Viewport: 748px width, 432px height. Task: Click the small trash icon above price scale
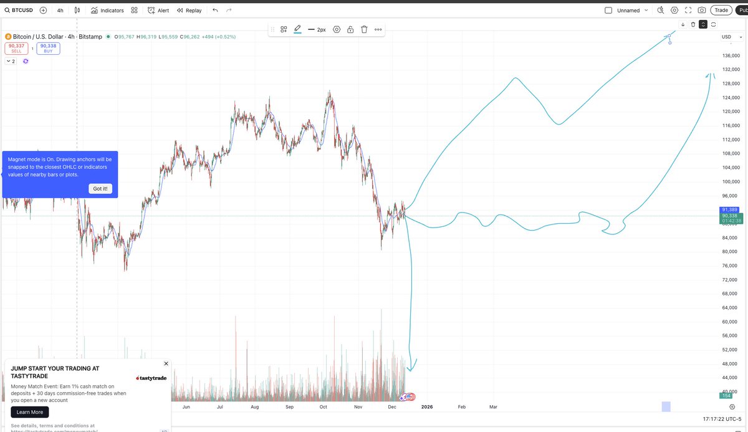click(693, 24)
